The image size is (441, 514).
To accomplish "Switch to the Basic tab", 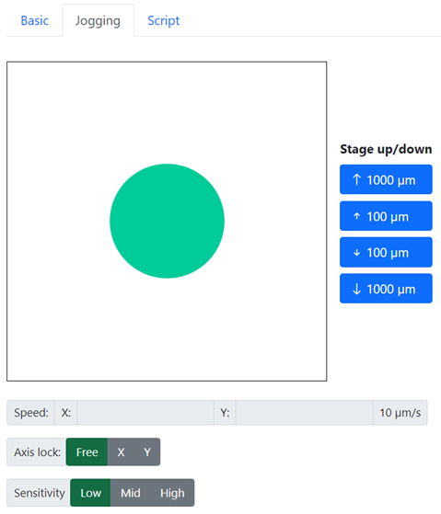I will pos(34,20).
